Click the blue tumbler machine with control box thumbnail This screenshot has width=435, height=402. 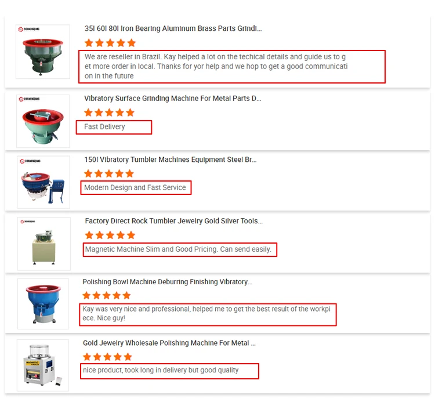(43, 182)
